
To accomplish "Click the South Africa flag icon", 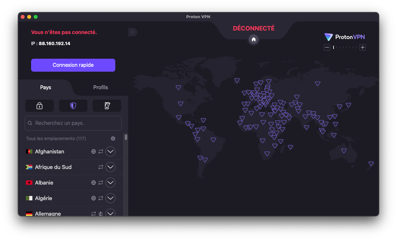I will 29,167.
